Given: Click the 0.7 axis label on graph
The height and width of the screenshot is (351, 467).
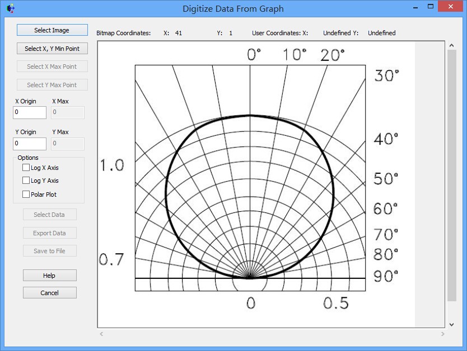Looking at the screenshot, I should coord(111,259).
